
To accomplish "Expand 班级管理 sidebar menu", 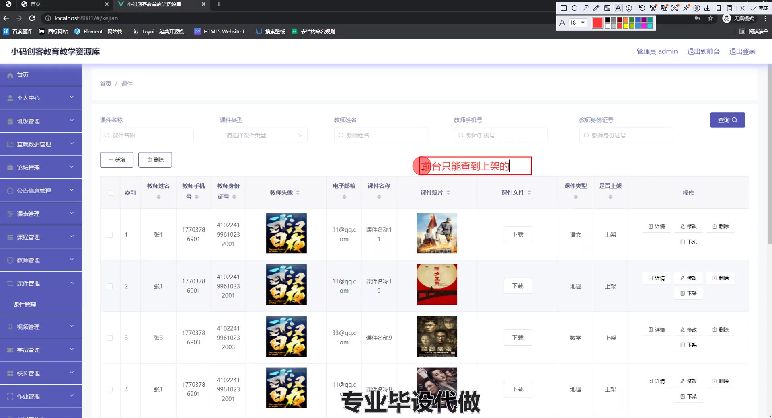I will click(x=41, y=121).
